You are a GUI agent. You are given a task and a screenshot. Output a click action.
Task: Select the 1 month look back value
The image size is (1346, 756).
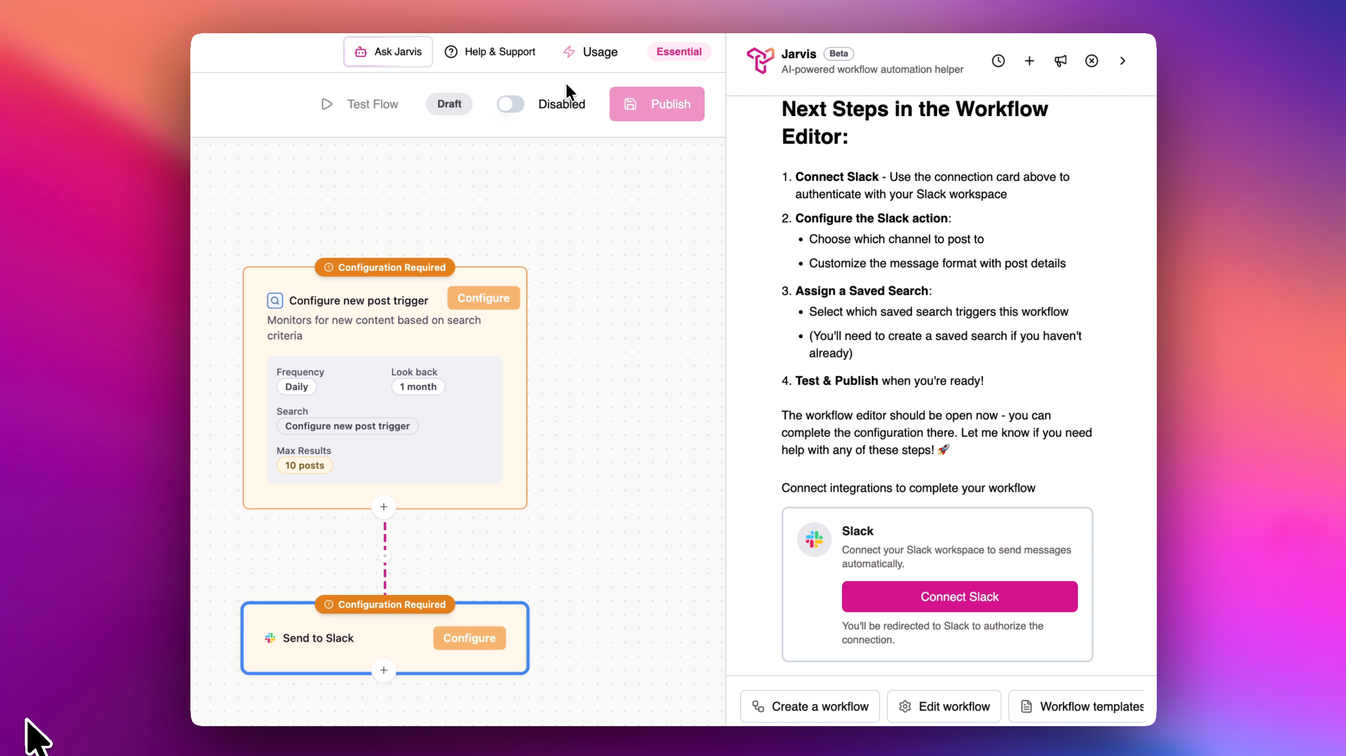418,387
